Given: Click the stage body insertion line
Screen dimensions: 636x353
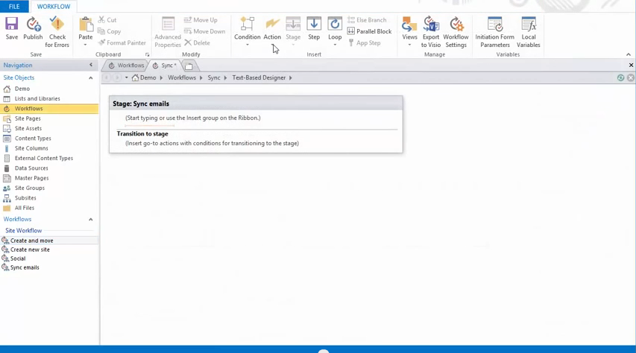Looking at the screenshot, I should (150, 126).
